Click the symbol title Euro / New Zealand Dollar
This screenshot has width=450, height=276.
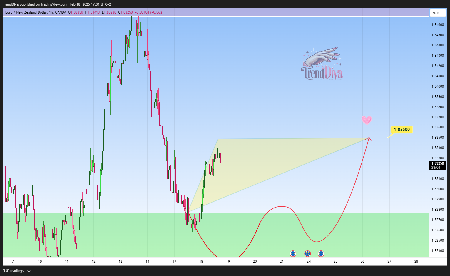tap(26, 12)
